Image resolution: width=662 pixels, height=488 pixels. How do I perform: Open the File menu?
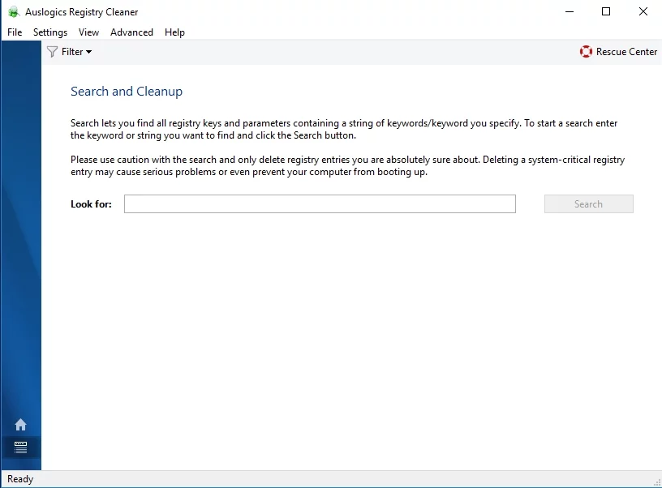[15, 32]
